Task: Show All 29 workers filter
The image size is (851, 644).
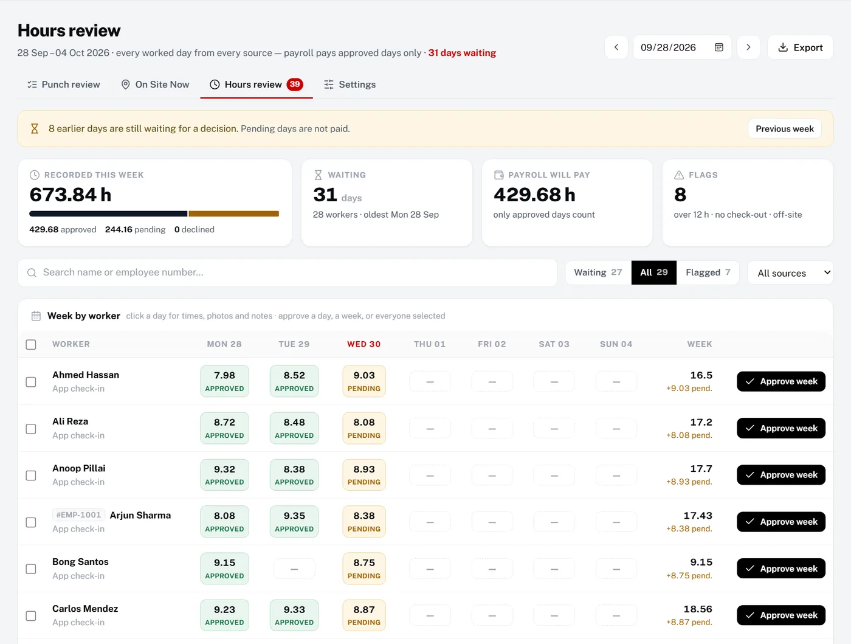Action: click(654, 272)
